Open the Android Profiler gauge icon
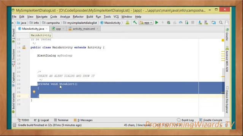 [x=181, y=23]
